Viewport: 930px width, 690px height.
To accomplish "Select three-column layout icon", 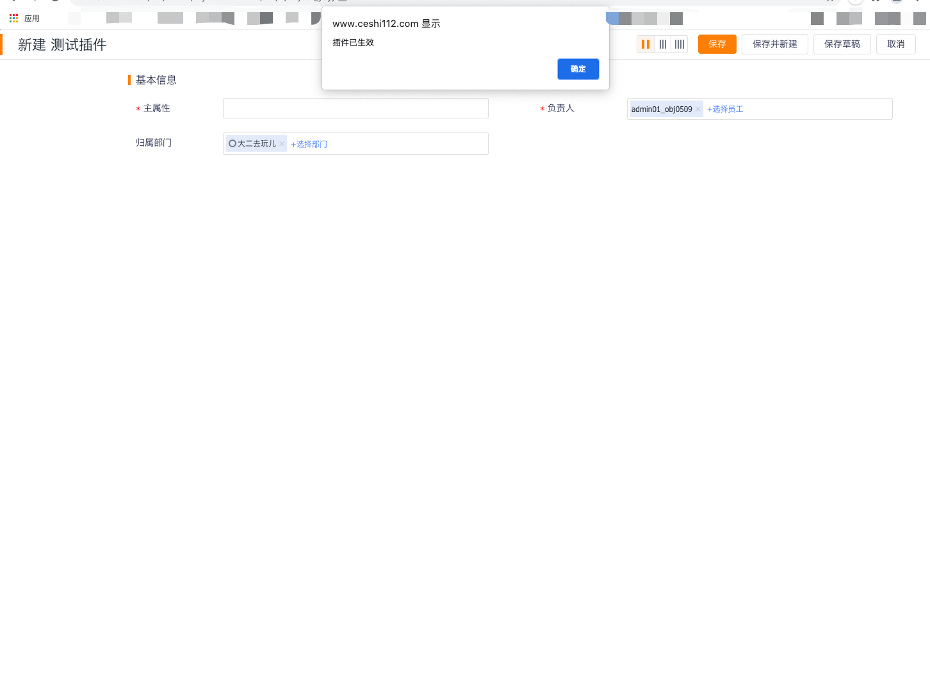I will pyautogui.click(x=662, y=44).
